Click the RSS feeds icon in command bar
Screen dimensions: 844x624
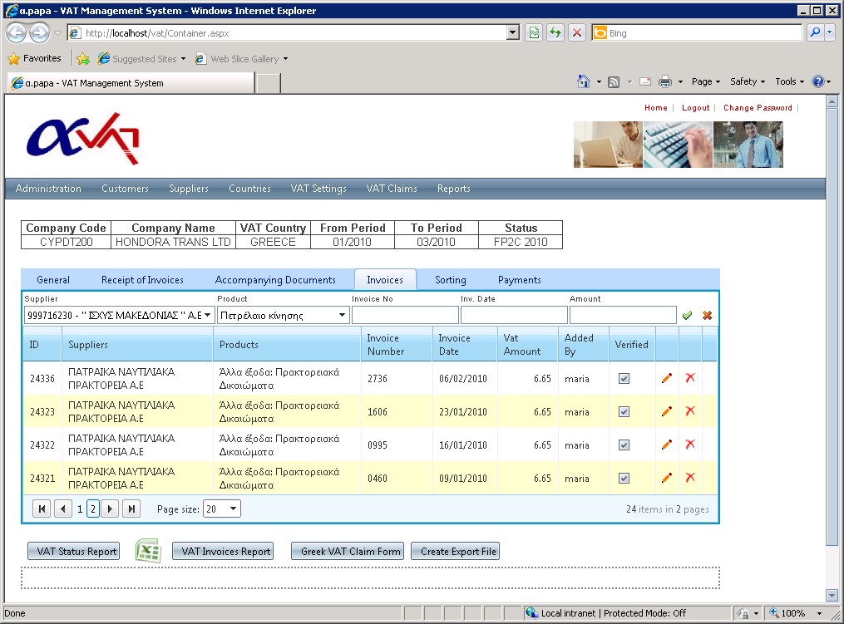[x=614, y=81]
